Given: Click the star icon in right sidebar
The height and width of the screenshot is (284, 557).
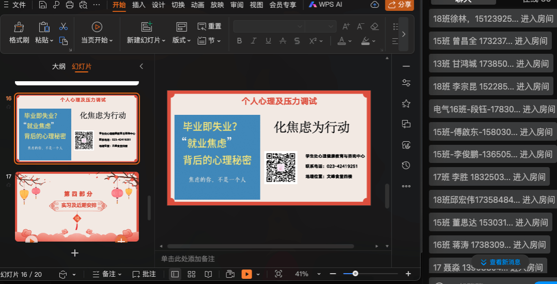Looking at the screenshot, I should coord(406,103).
